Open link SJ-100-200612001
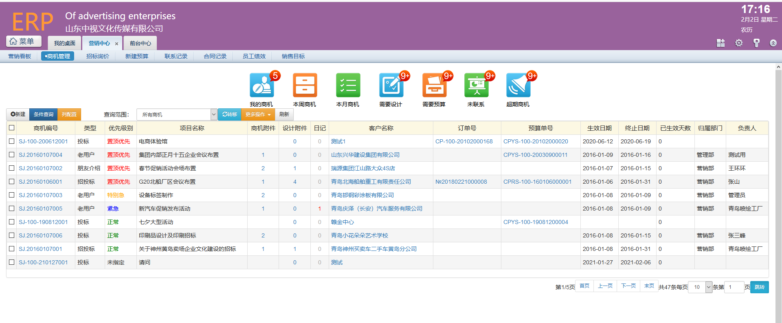Image resolution: width=782 pixels, height=323 pixels. point(43,141)
